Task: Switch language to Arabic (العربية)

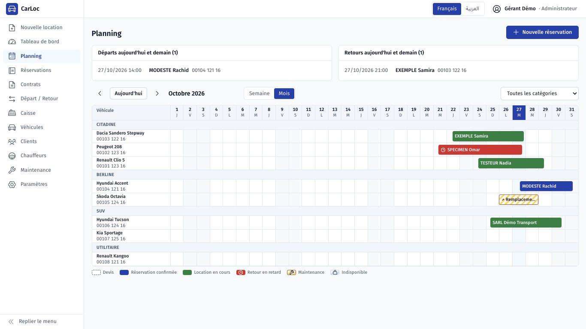Action: click(x=472, y=9)
